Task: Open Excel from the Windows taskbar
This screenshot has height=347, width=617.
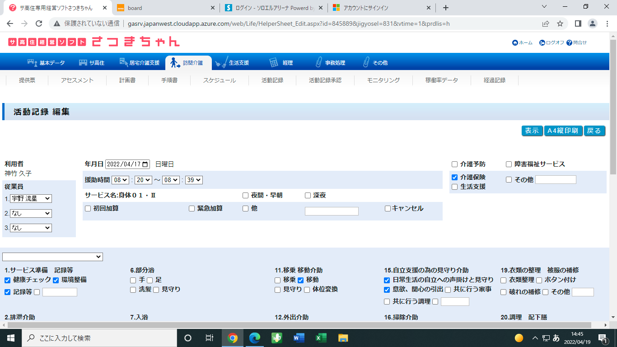Action: click(321, 338)
